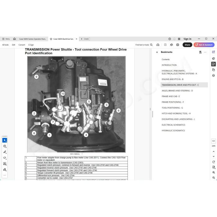Click the Create new tab button

pyautogui.click(x=85, y=39)
